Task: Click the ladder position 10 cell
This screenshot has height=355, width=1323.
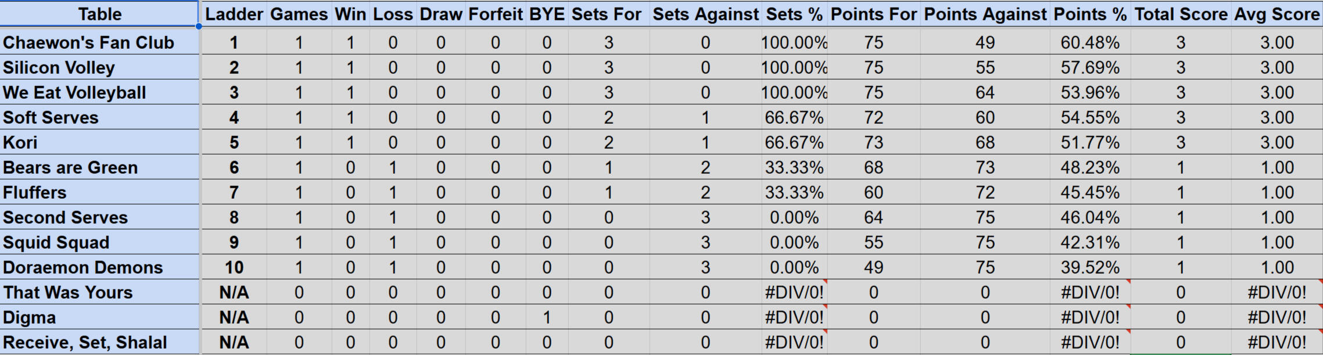Action: tap(234, 267)
